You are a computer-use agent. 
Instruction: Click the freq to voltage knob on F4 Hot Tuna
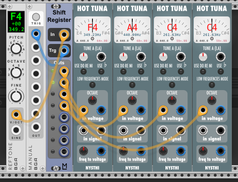click(x=84, y=151)
